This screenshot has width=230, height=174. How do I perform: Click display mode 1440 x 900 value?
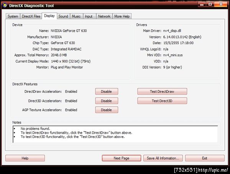pyautogui.click(x=71, y=61)
